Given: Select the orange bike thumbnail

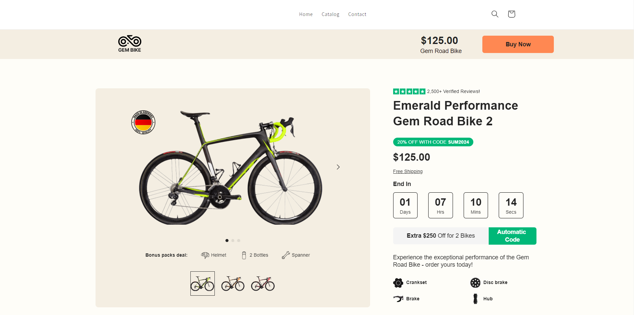Looking at the screenshot, I should [x=233, y=284].
